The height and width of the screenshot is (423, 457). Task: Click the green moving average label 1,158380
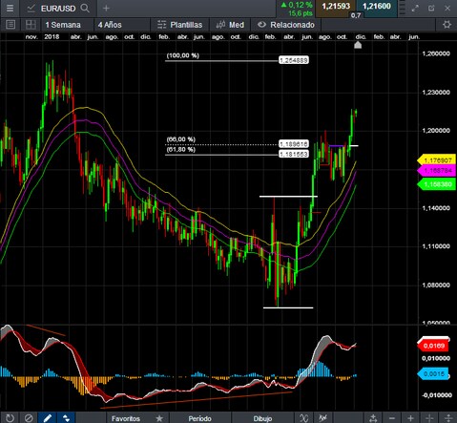(437, 184)
